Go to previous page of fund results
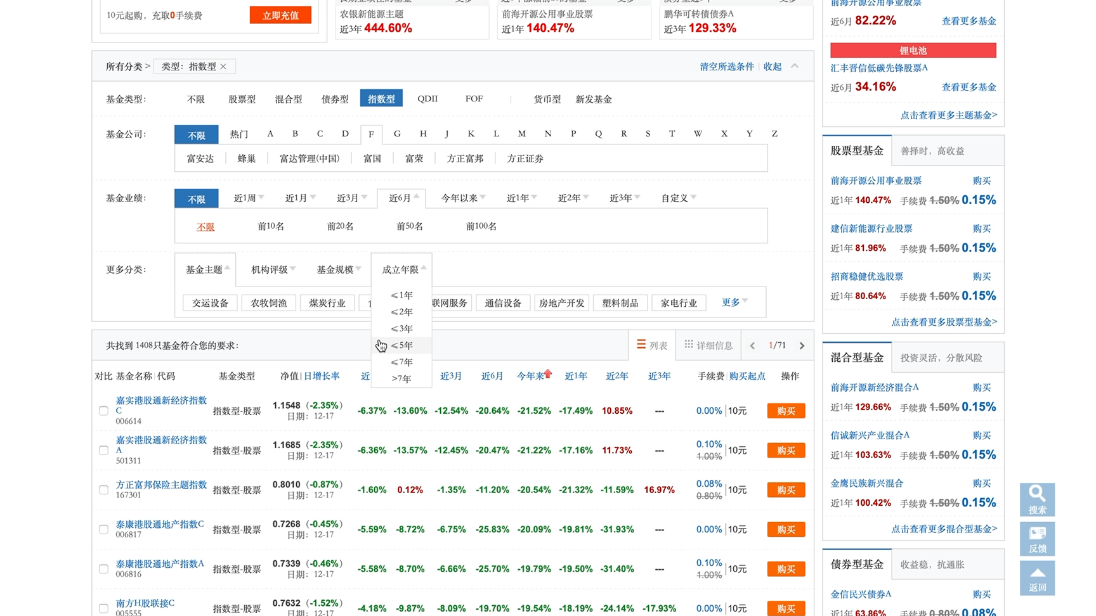Image resolution: width=1096 pixels, height=616 pixels. [x=752, y=345]
